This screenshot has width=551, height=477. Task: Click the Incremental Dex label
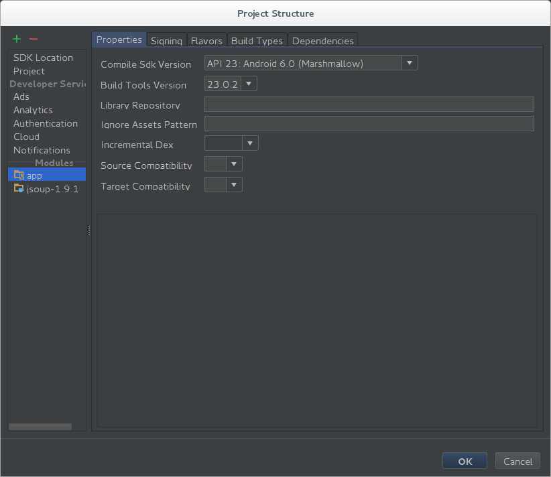pyautogui.click(x=137, y=145)
